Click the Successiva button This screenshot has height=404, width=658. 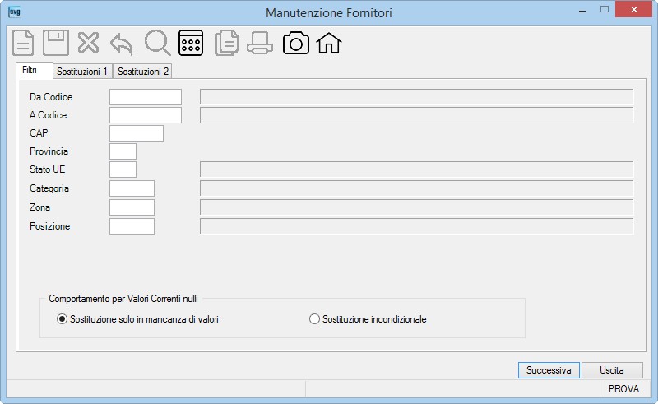(549, 370)
